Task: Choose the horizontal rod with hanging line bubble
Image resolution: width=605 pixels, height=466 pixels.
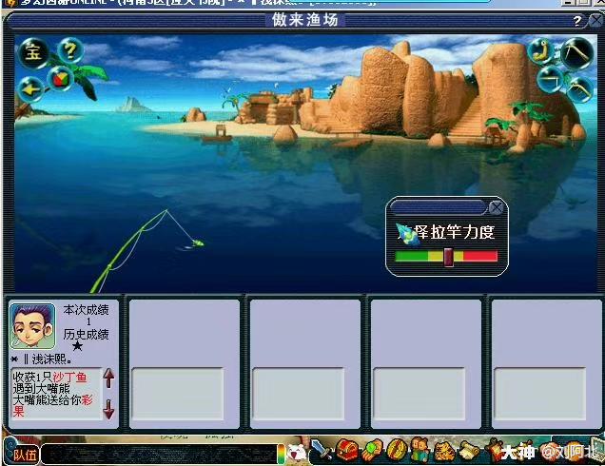Action: (x=551, y=80)
